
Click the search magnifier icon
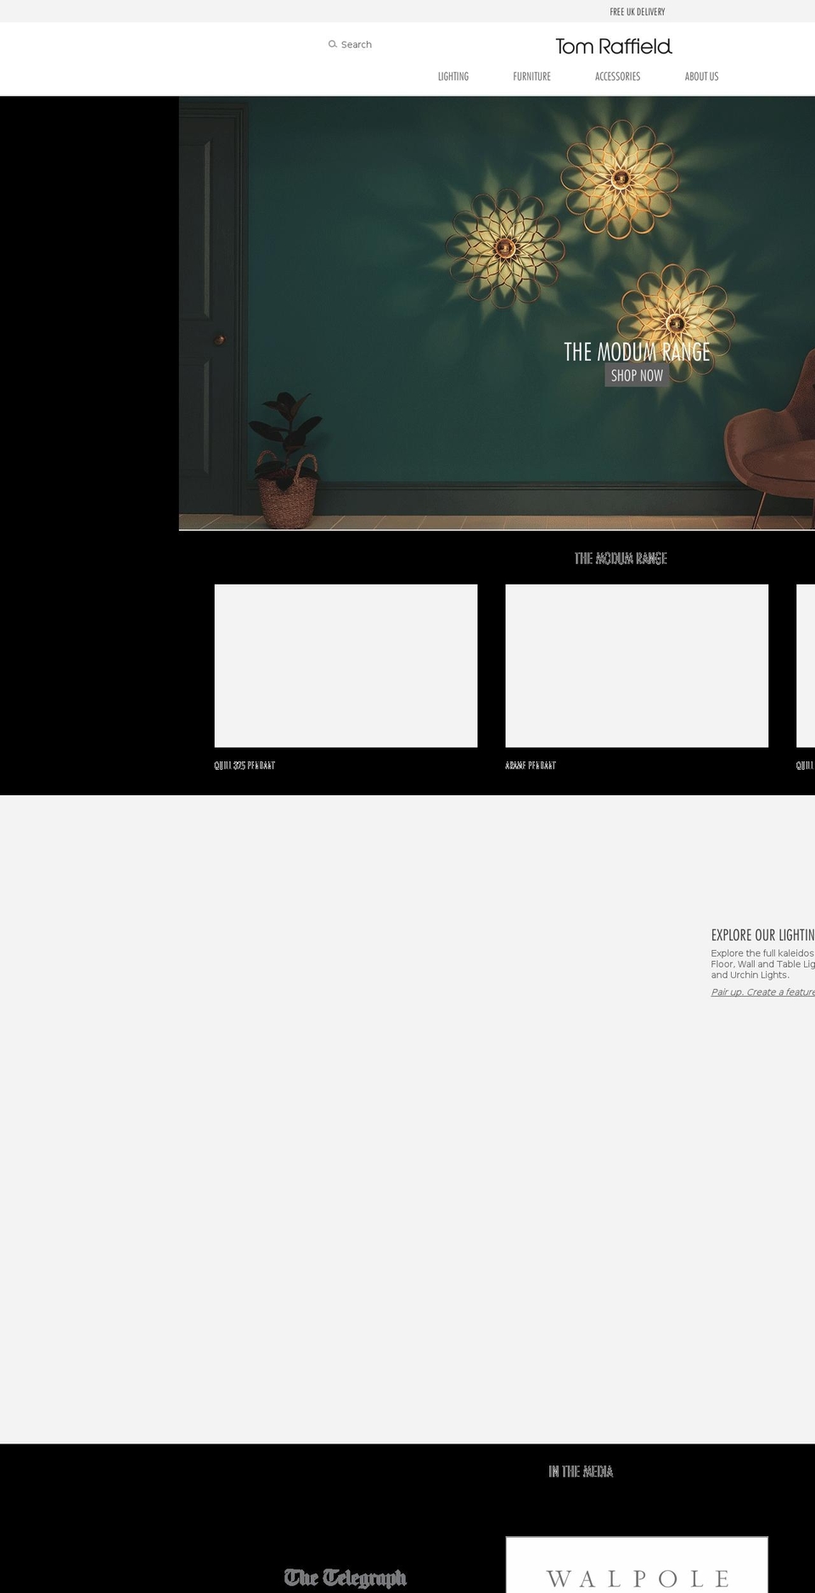click(x=333, y=44)
